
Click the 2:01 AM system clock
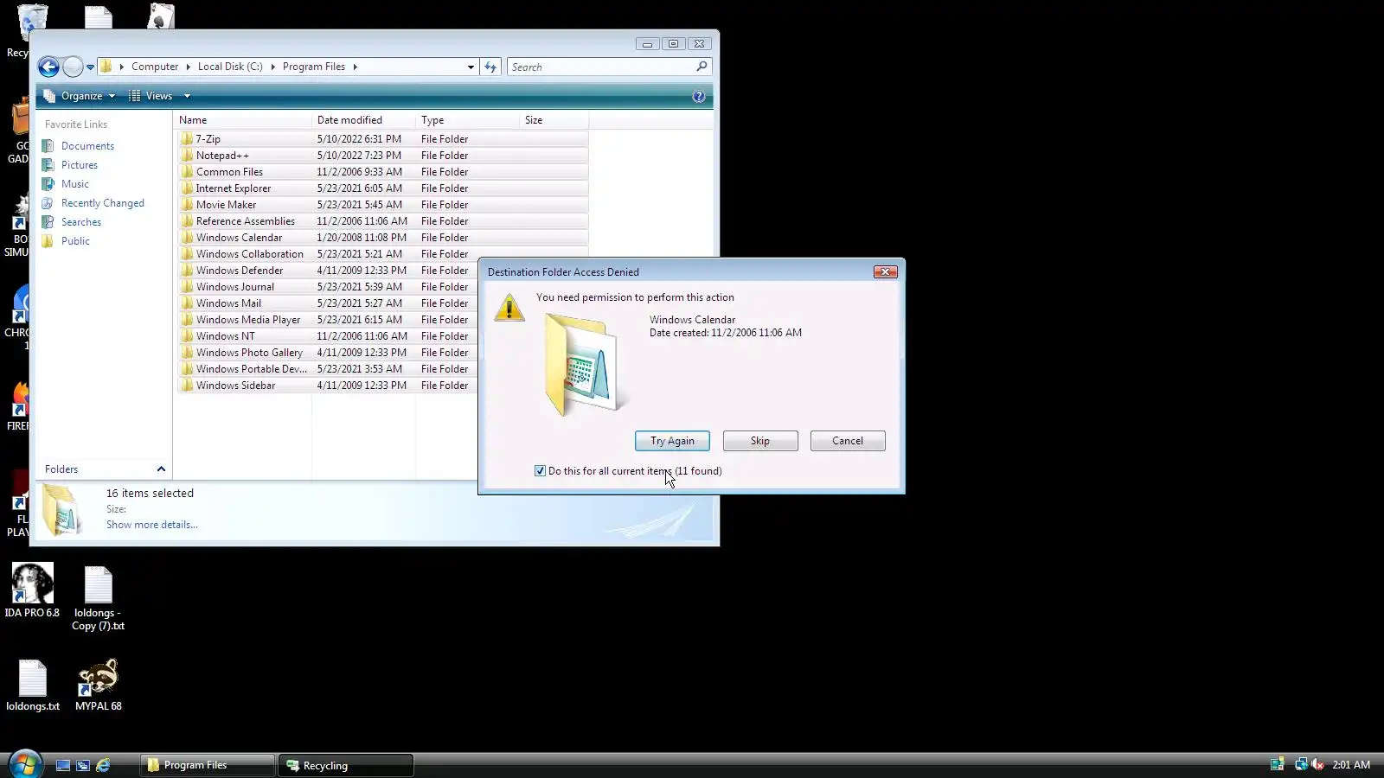tap(1351, 765)
